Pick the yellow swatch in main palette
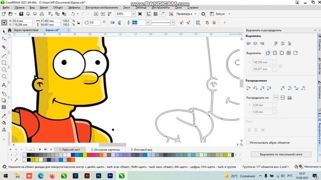The height and width of the screenshot is (180, 321). coord(85,155)
